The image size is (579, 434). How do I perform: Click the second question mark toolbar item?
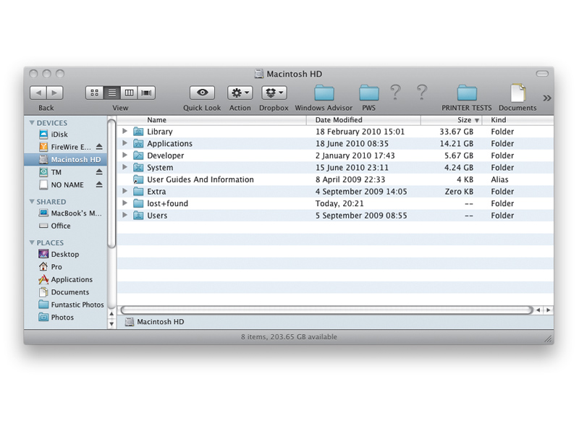pyautogui.click(x=422, y=93)
